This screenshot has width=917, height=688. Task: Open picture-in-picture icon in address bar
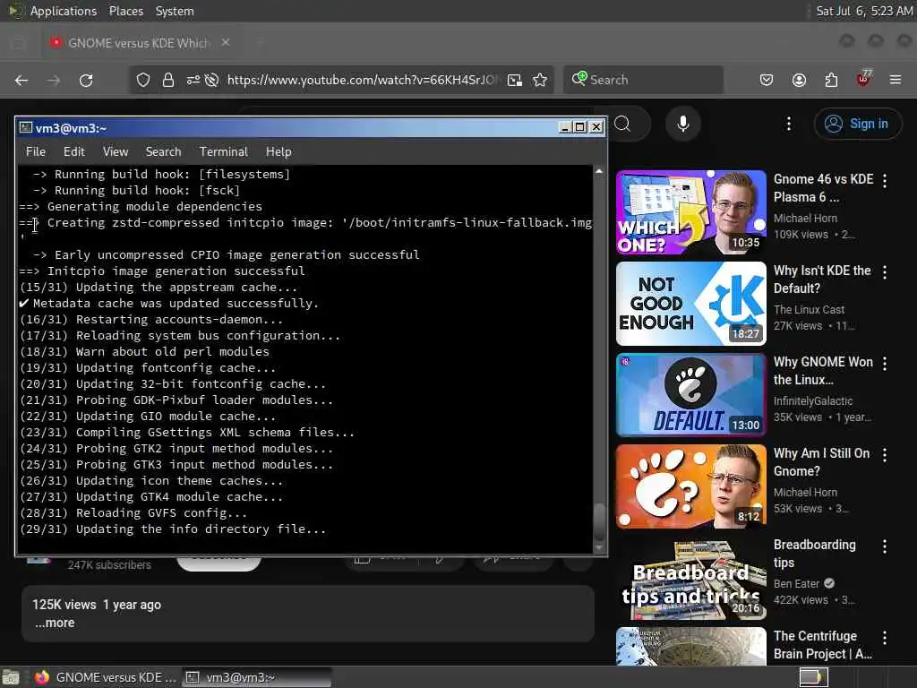coord(515,80)
